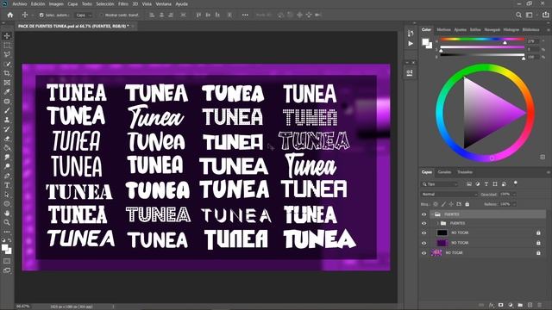Open the Properties collapsed panel icon
Image resolution: width=552 pixels, height=310 pixels.
410,72
